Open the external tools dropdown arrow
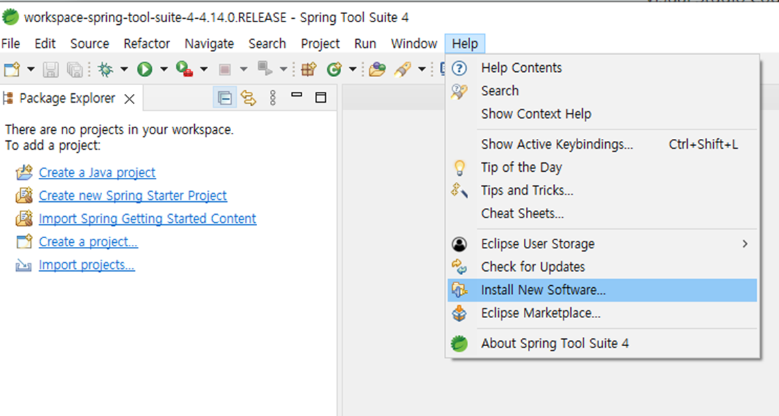Screen dimensions: 779x416 tap(203, 69)
